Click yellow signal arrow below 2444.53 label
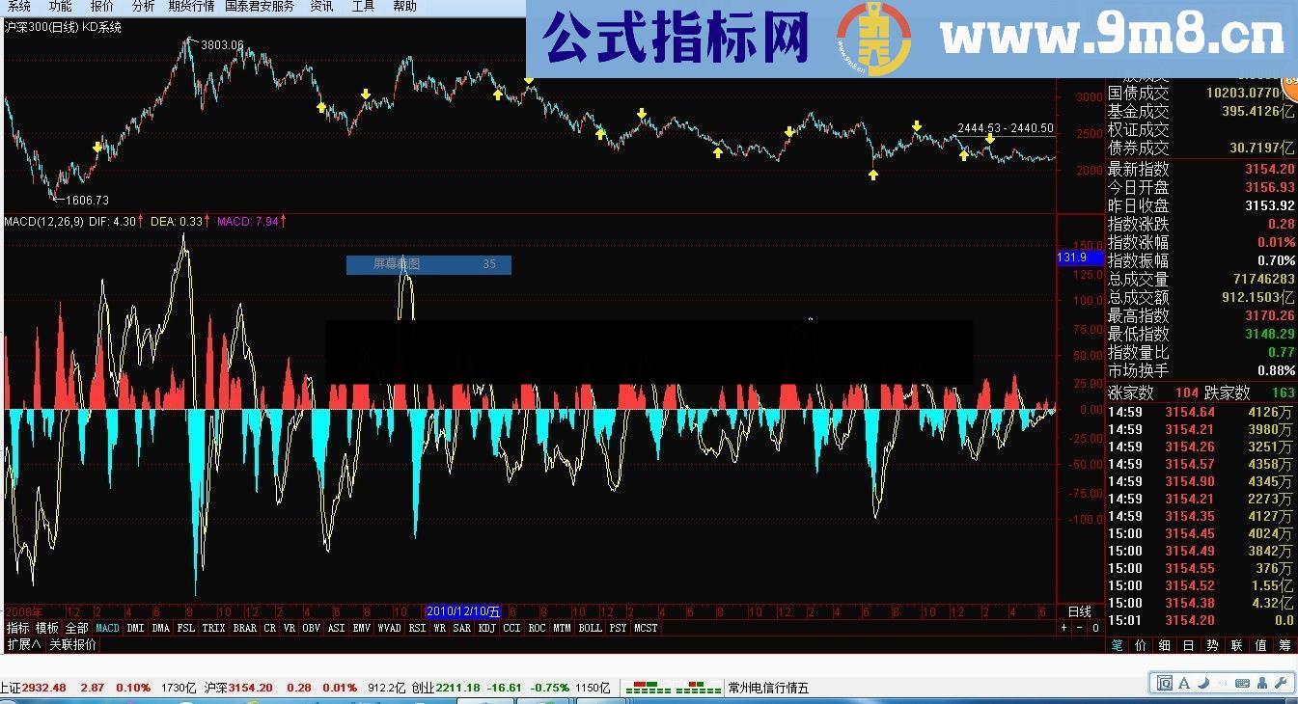The height and width of the screenshot is (704, 1298). click(990, 139)
